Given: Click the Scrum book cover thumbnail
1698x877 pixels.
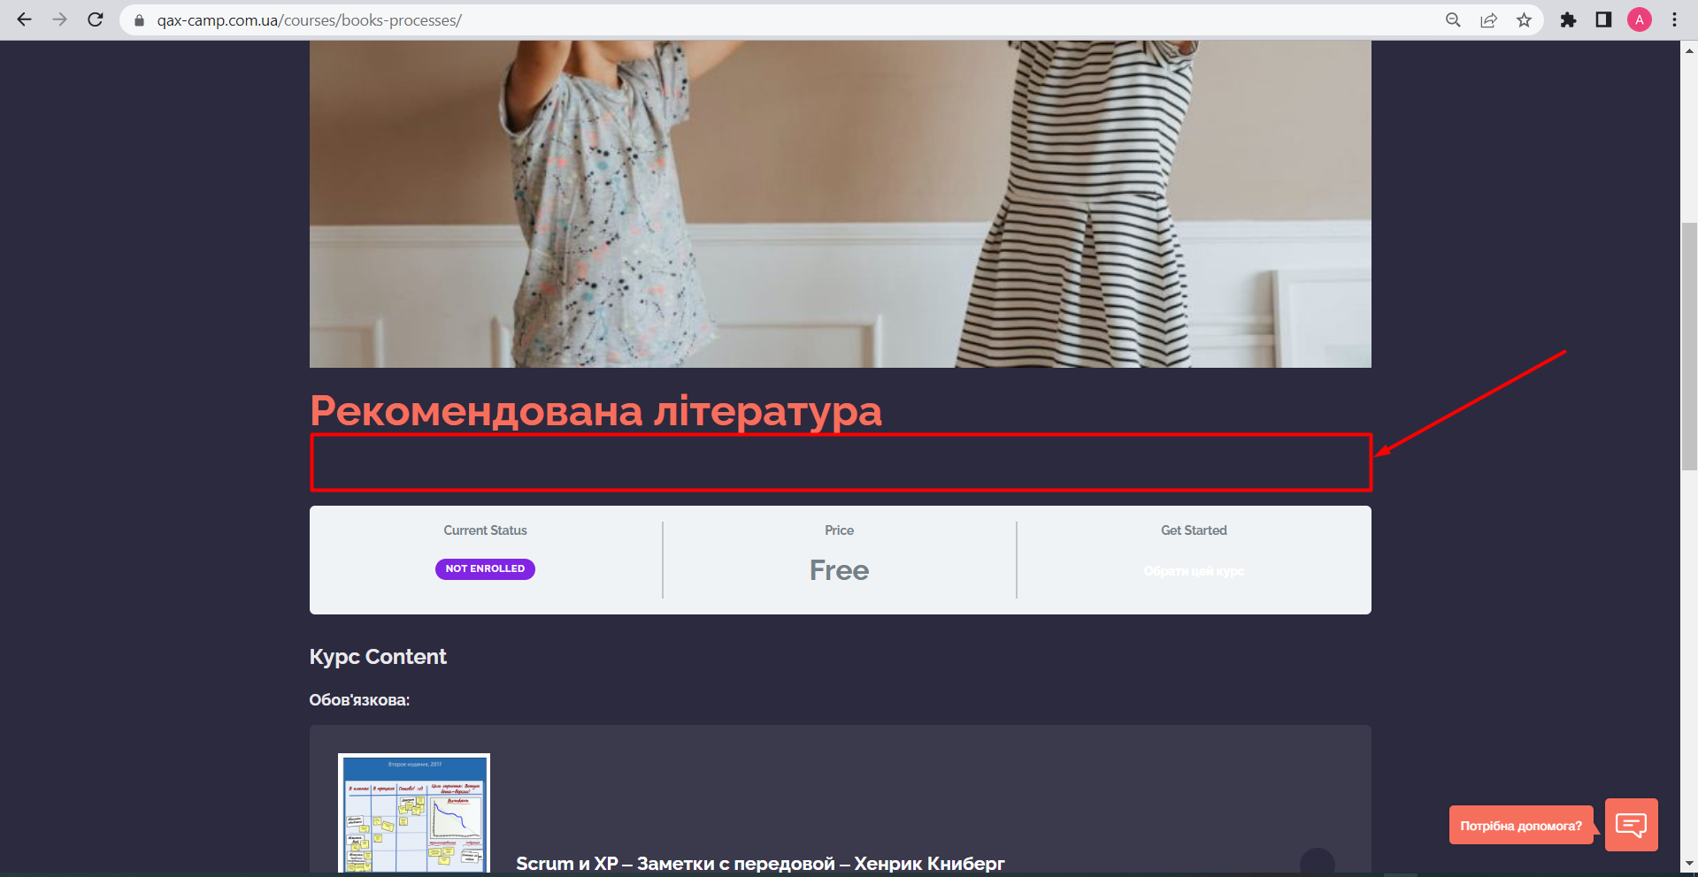Looking at the screenshot, I should pos(412,813).
